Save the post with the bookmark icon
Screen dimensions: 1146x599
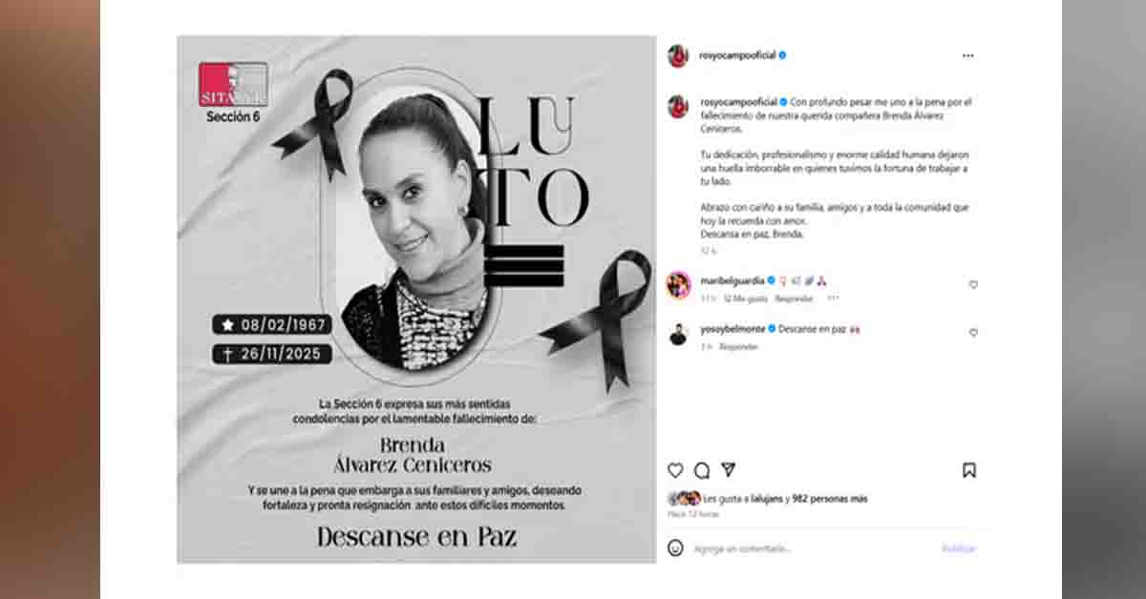pos(969,470)
